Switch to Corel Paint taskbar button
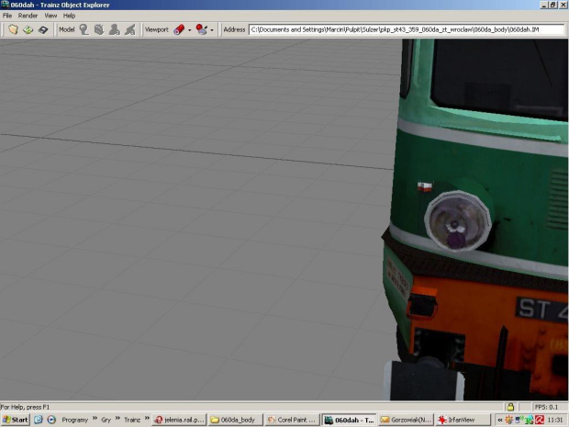The image size is (569, 427). [291, 420]
